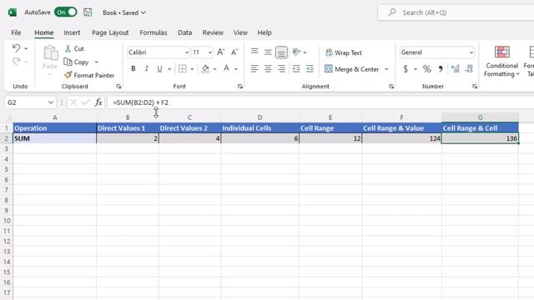
Task: Open the Font dialog launcher
Action: coord(240,87)
